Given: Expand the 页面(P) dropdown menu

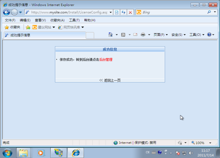Looking at the screenshot, I should click(x=161, y=35).
